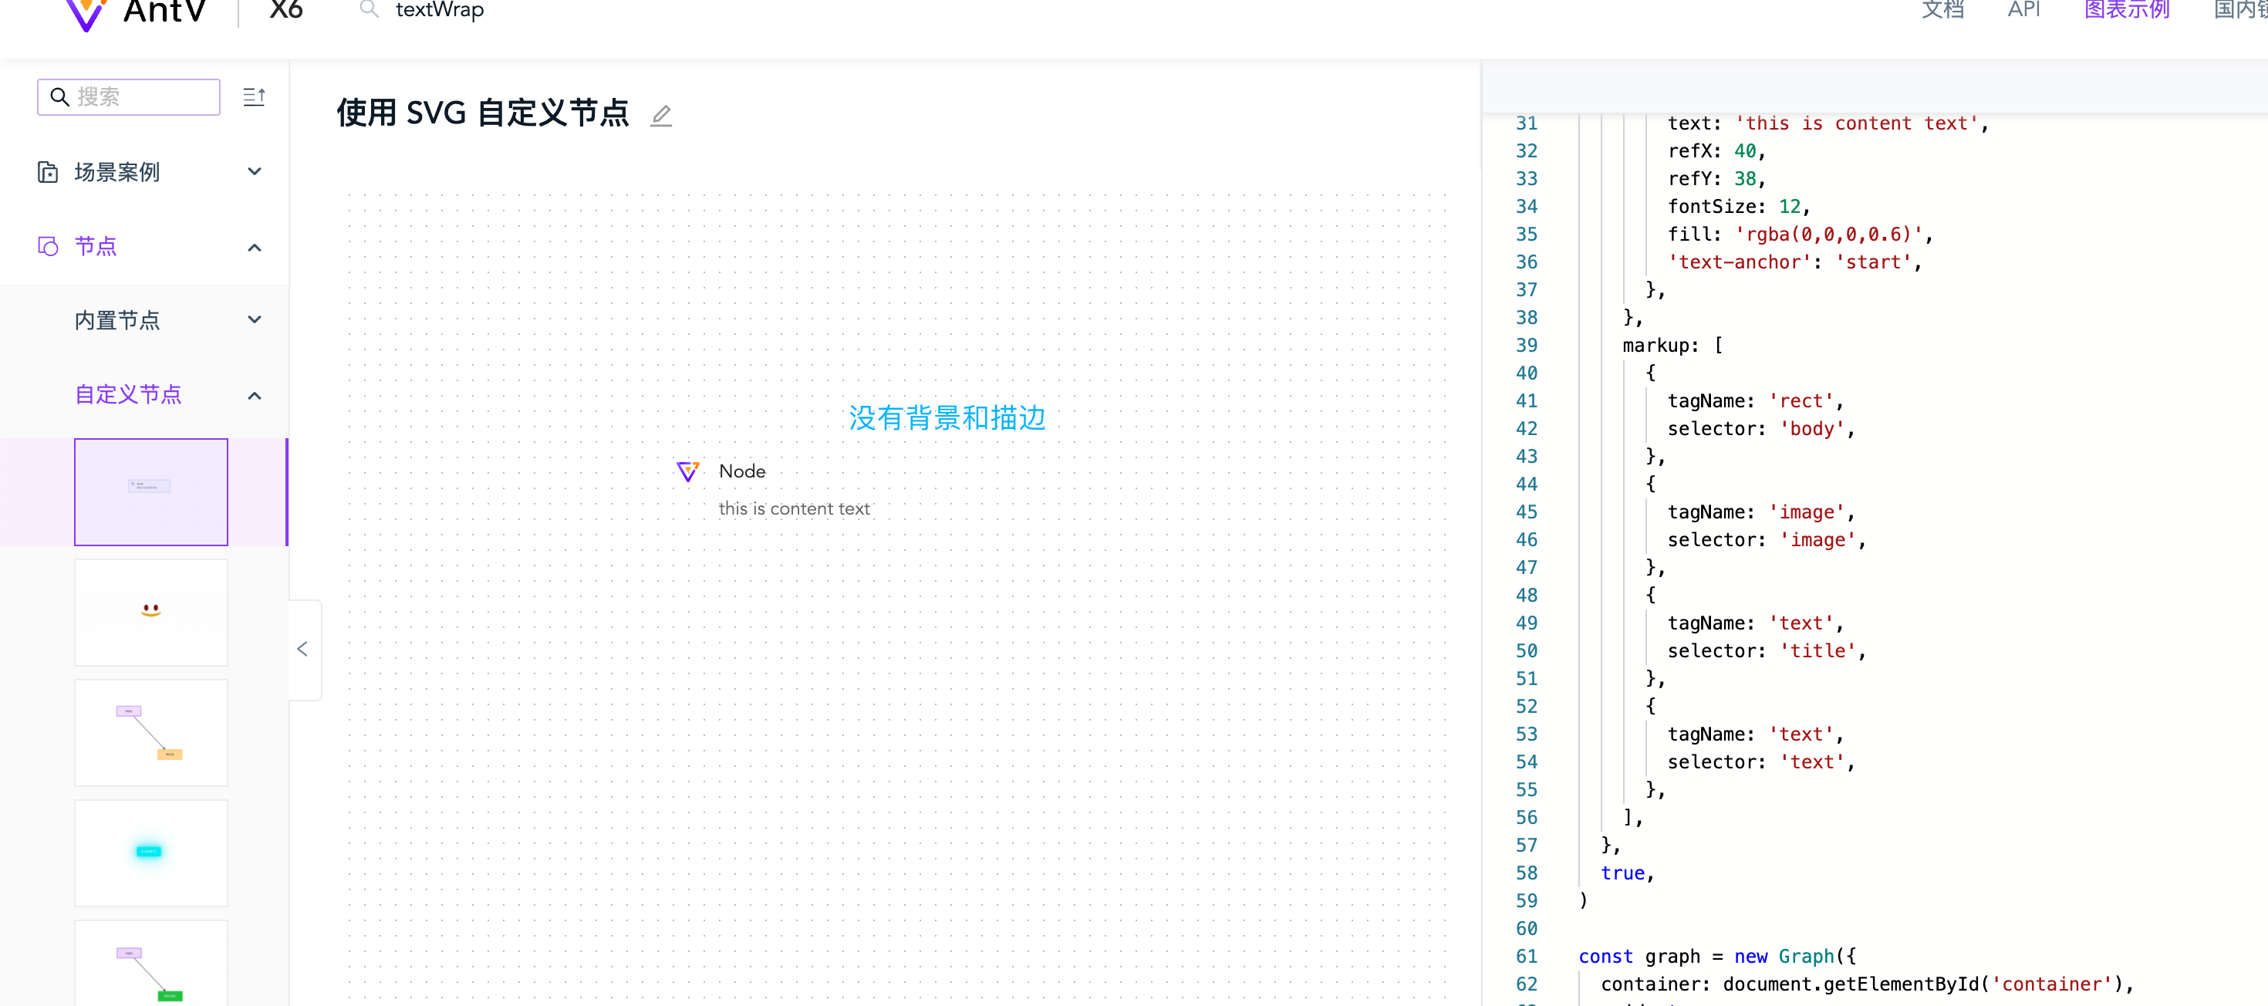This screenshot has width=2268, height=1006.
Task: Click the sidebar search magnifier icon
Action: pyautogui.click(x=60, y=96)
